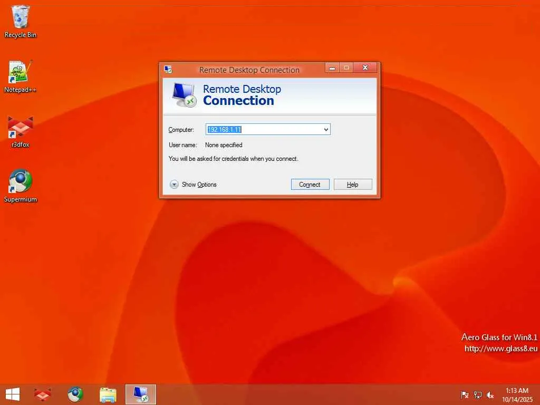Expand the Computer combo box dropdown arrow
The height and width of the screenshot is (405, 540).
tap(326, 130)
